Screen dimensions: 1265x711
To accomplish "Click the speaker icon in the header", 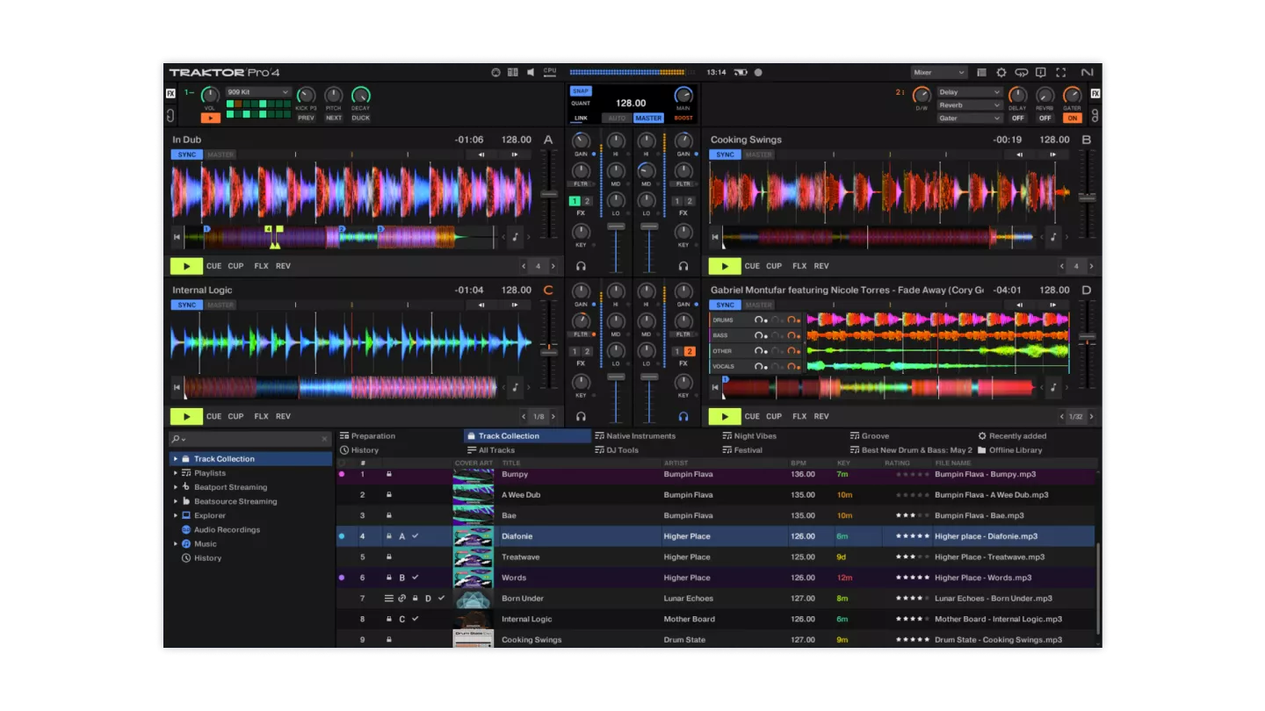I will 531,73.
